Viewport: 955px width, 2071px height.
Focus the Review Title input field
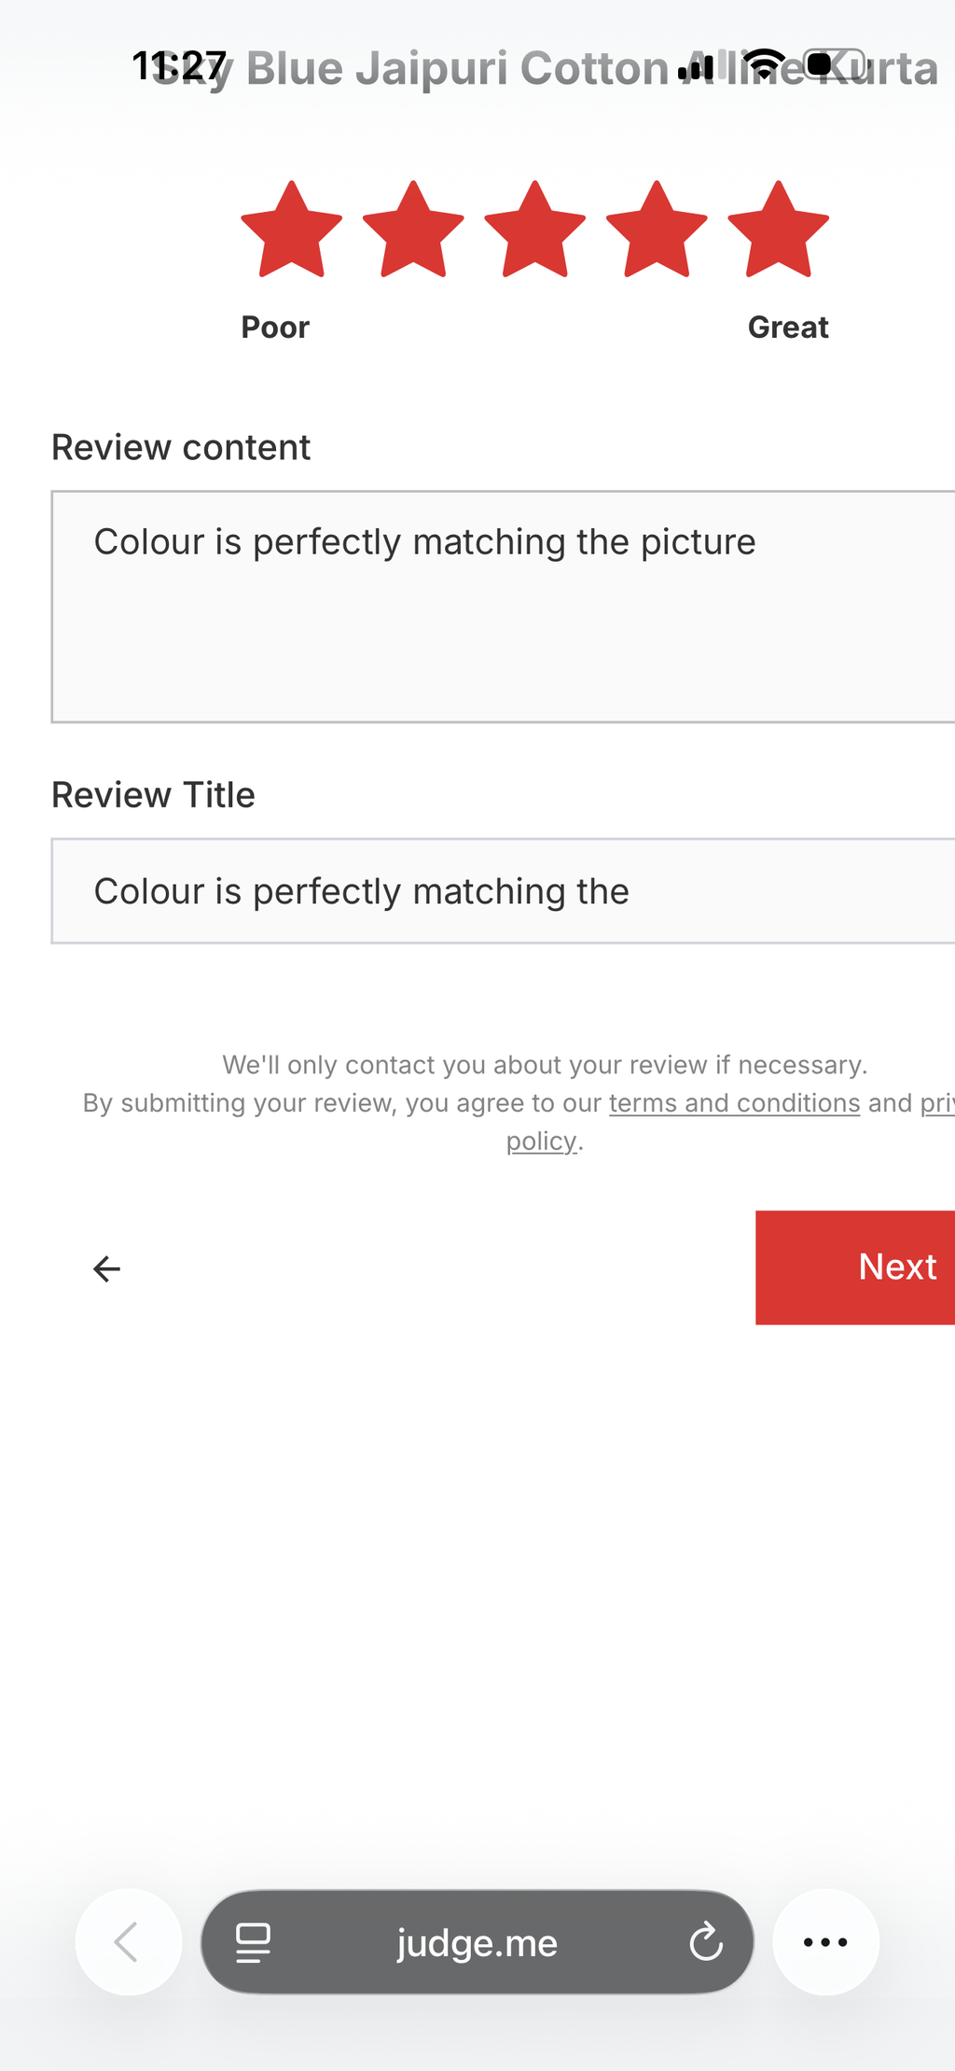[x=504, y=891]
